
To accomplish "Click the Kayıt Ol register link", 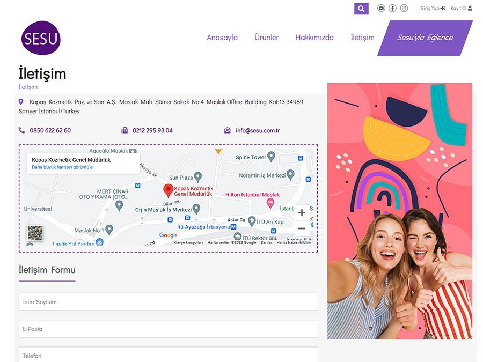I will coord(461,8).
